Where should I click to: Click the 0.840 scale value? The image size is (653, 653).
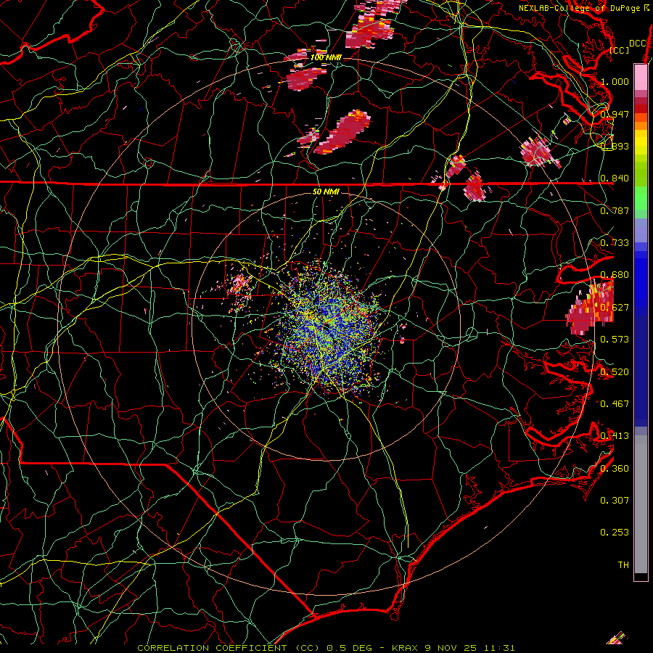point(615,178)
